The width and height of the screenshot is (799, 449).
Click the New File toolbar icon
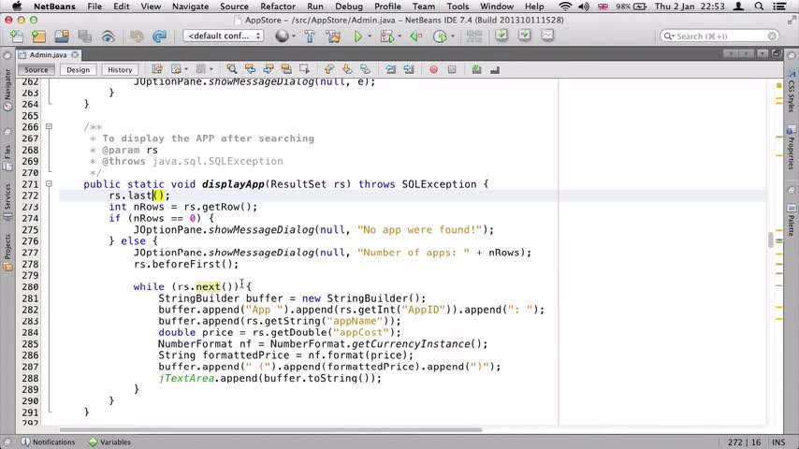tap(16, 36)
